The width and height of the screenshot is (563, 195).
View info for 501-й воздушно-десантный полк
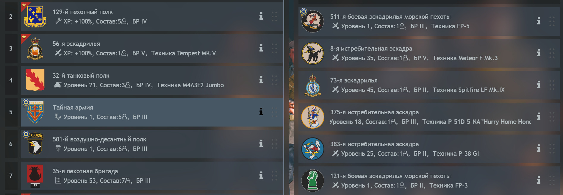pos(261,143)
